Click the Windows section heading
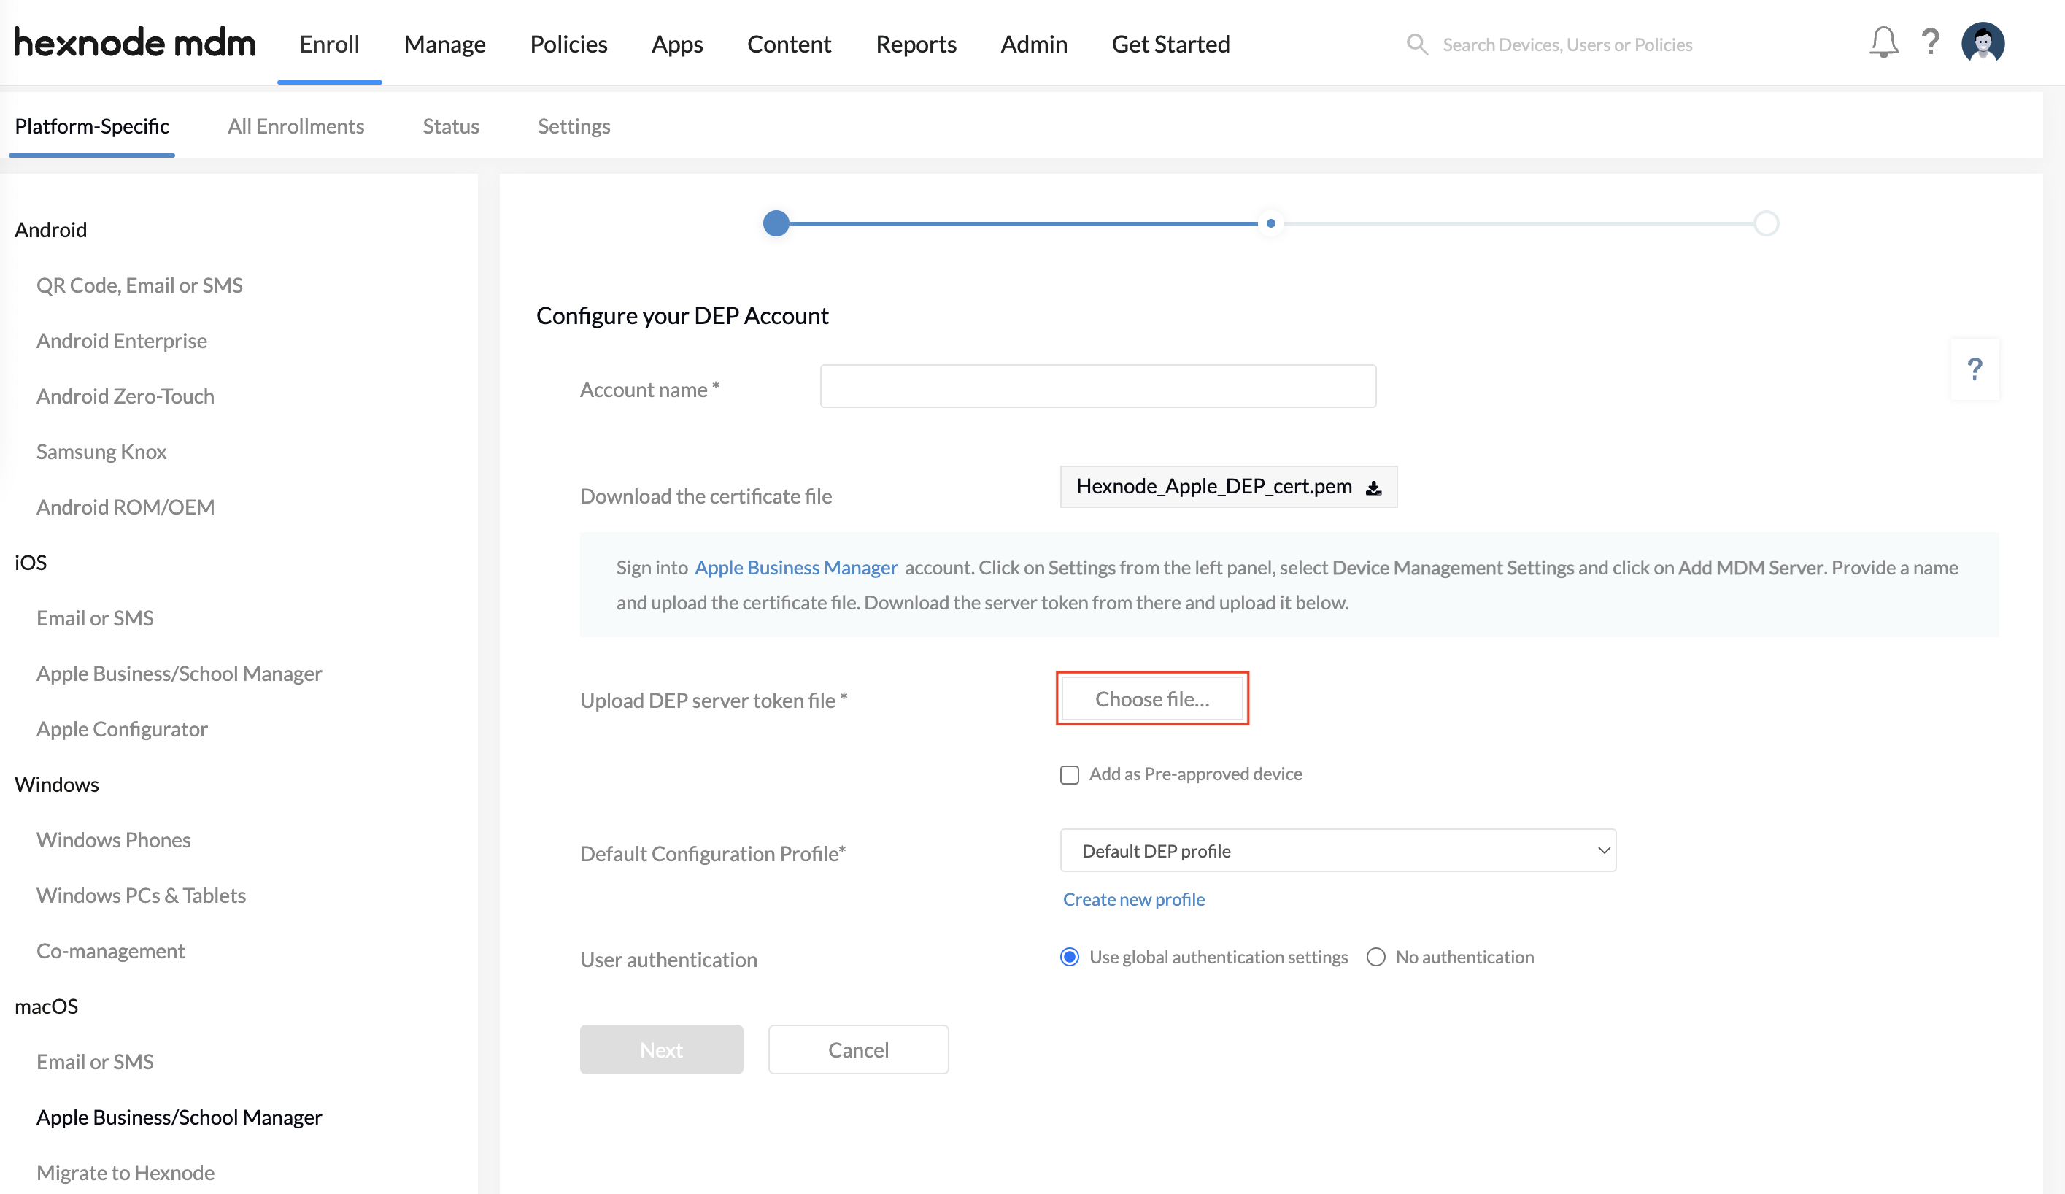 [56, 785]
